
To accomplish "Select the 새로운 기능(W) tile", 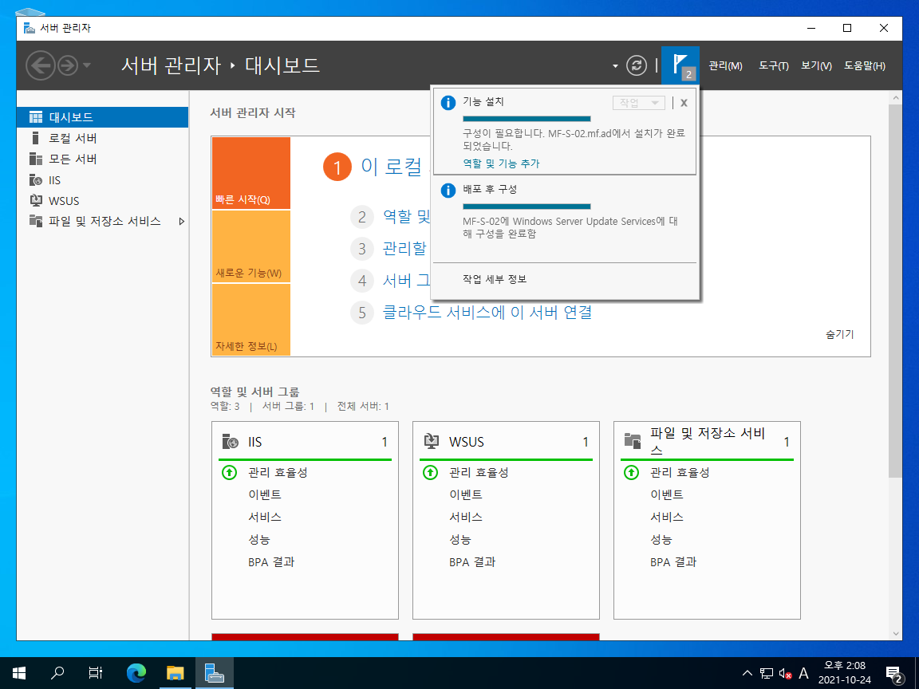I will point(250,246).
